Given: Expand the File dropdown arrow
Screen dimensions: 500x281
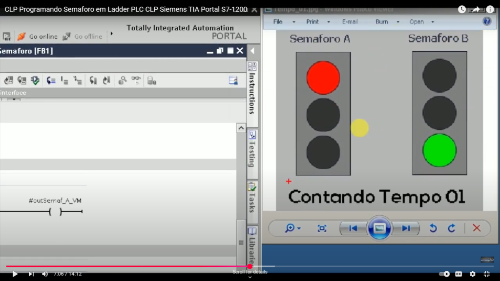Looking at the screenshot, I should (294, 22).
